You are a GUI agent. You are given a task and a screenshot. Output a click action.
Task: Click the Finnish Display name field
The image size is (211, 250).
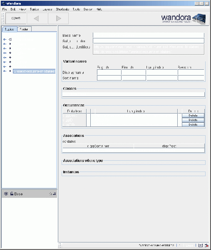[x=134, y=72]
